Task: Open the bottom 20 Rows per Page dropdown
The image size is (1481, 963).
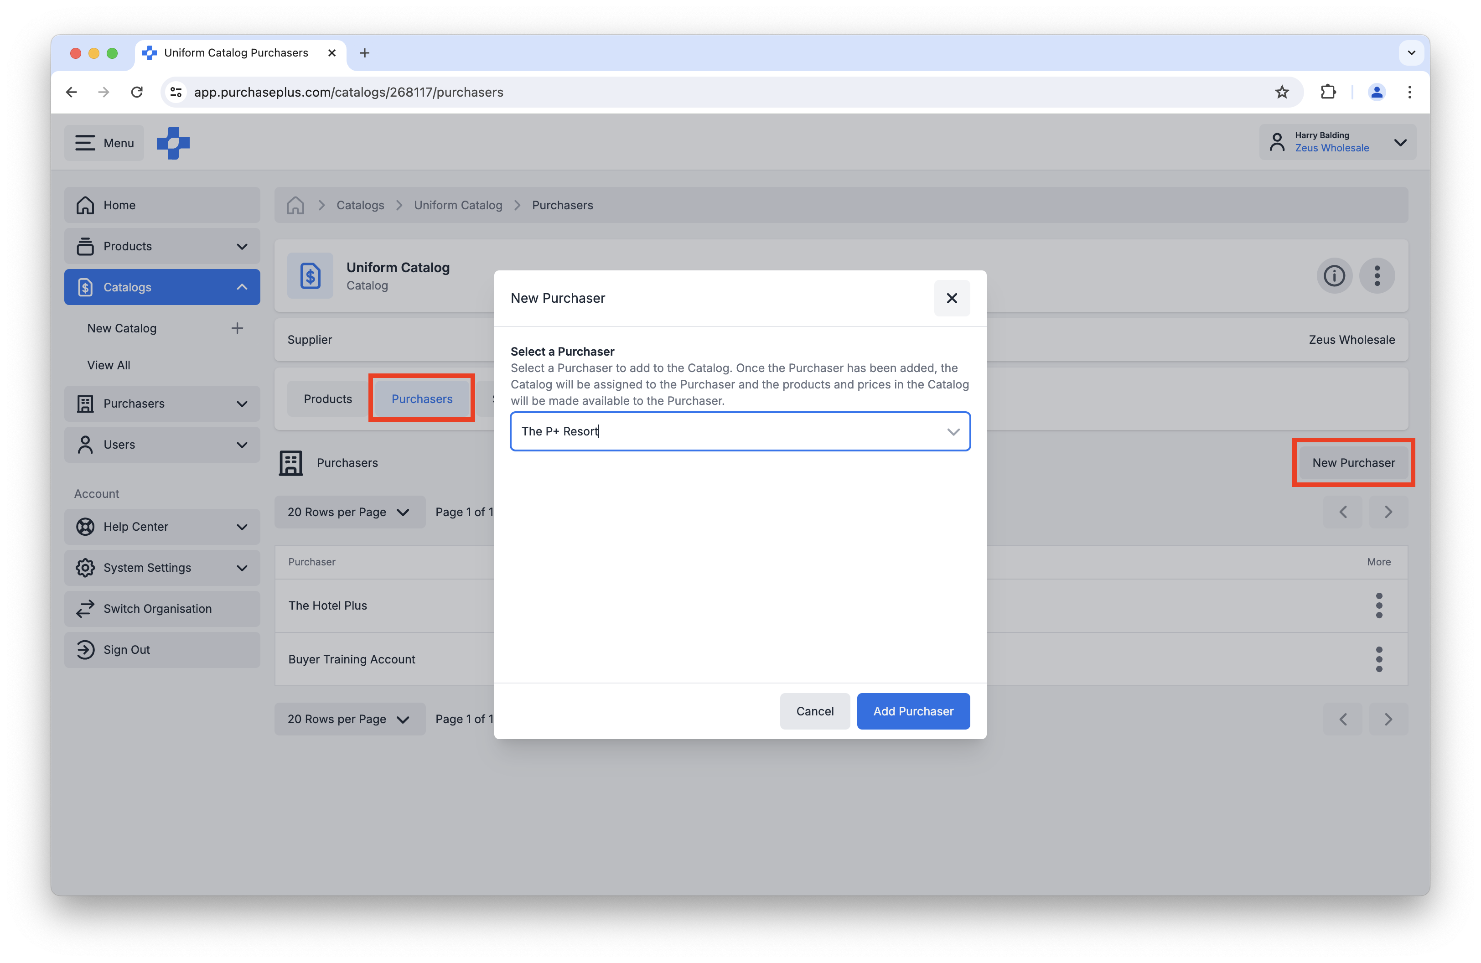Action: coord(350,719)
